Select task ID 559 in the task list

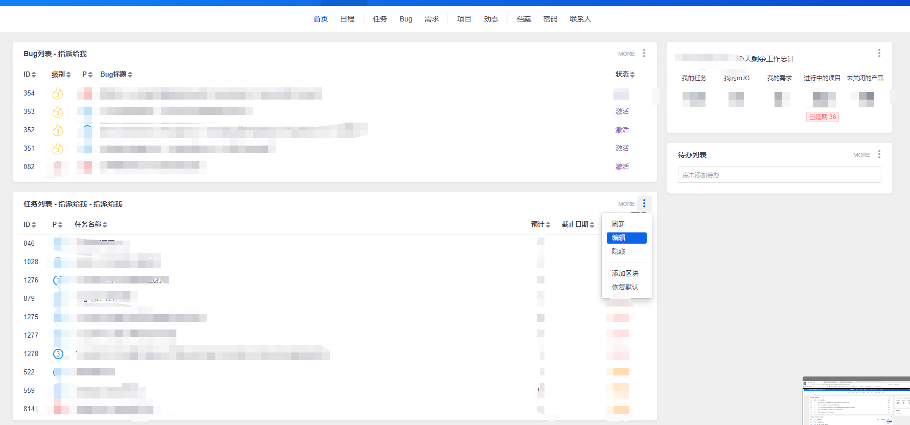pyautogui.click(x=29, y=390)
